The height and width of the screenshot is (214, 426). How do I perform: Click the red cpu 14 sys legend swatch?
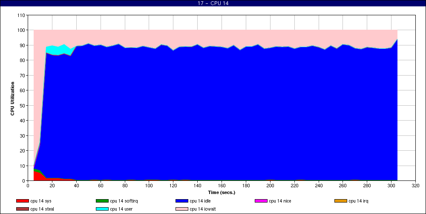22,201
